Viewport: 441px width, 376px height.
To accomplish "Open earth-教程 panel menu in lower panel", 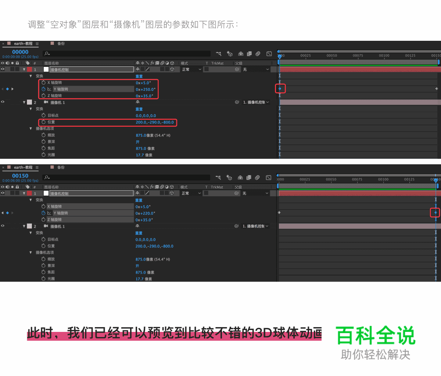I will [x=37, y=168].
